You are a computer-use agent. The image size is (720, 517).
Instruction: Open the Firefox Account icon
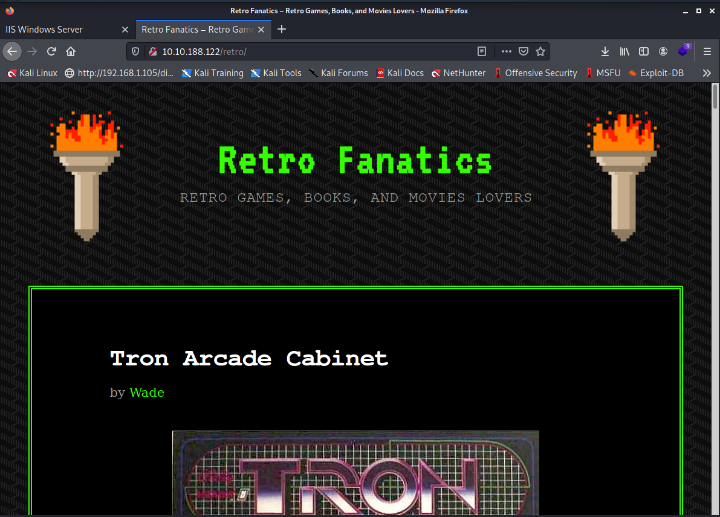(x=663, y=51)
